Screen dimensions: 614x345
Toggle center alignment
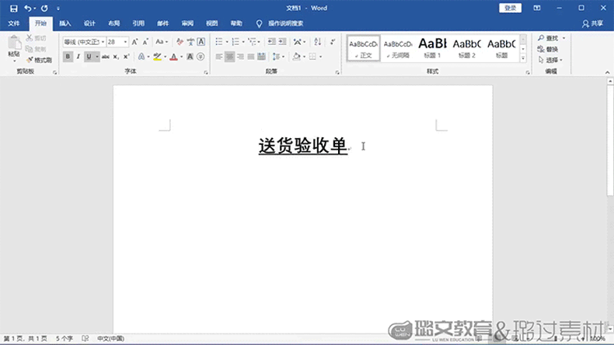[x=229, y=57]
